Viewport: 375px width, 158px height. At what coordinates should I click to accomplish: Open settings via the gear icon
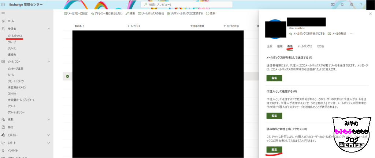tap(352, 4)
